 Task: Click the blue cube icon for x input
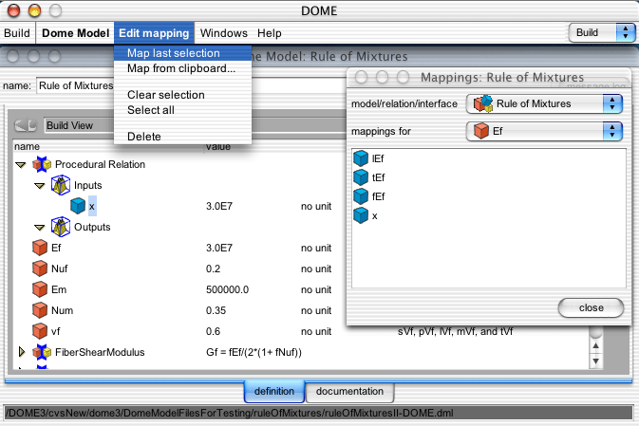(x=78, y=206)
